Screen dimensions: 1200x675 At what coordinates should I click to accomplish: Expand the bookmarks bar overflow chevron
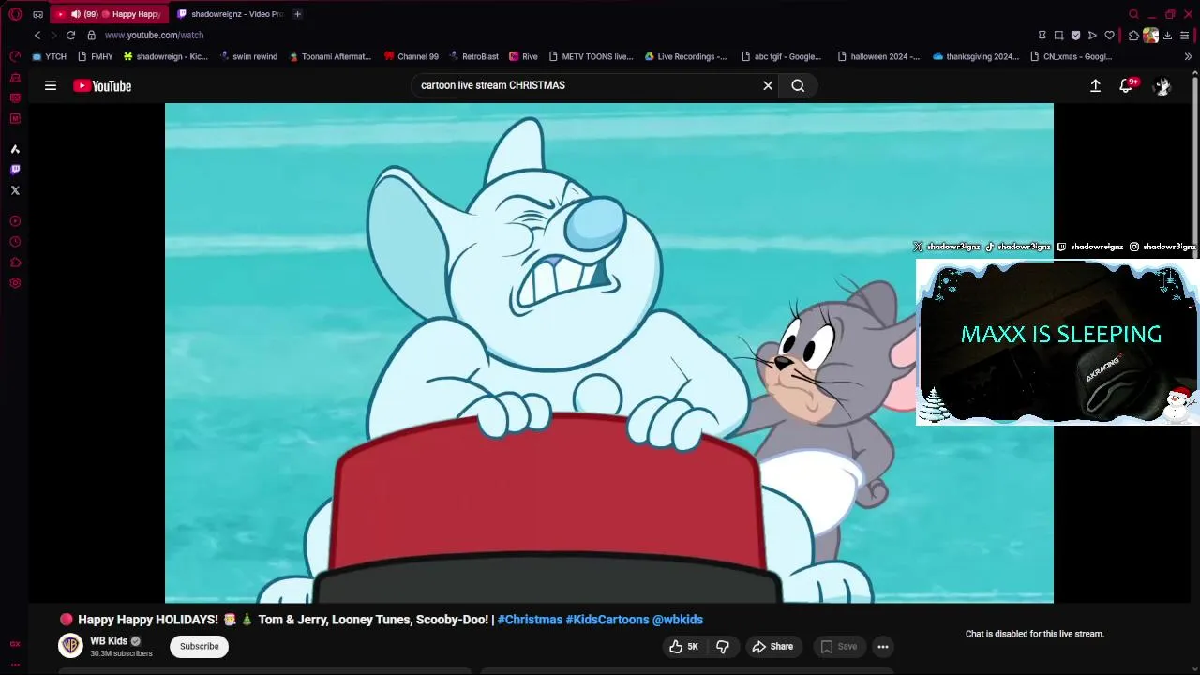pyautogui.click(x=1188, y=56)
